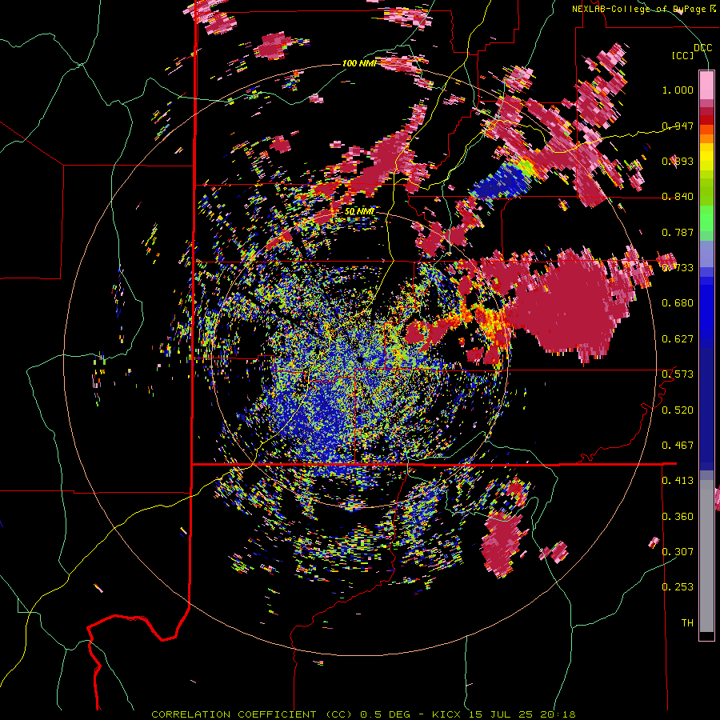The height and width of the screenshot is (720, 720).
Task: Select the 0.573 scale value
Action: (678, 374)
